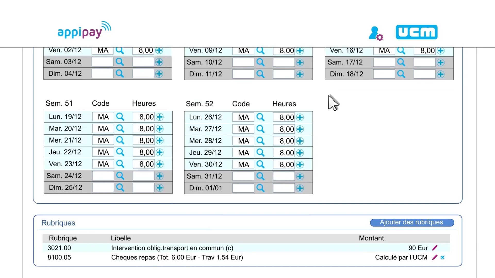This screenshot has height=278, width=495.
Task: Click hours field for Mer. 21/12
Action: [x=143, y=141]
